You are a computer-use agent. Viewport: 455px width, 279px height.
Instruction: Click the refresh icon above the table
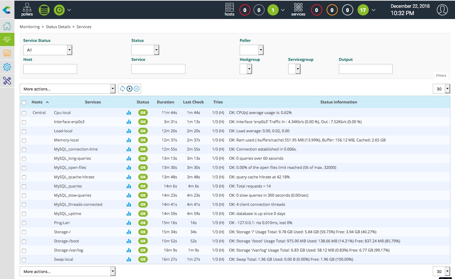pos(122,89)
